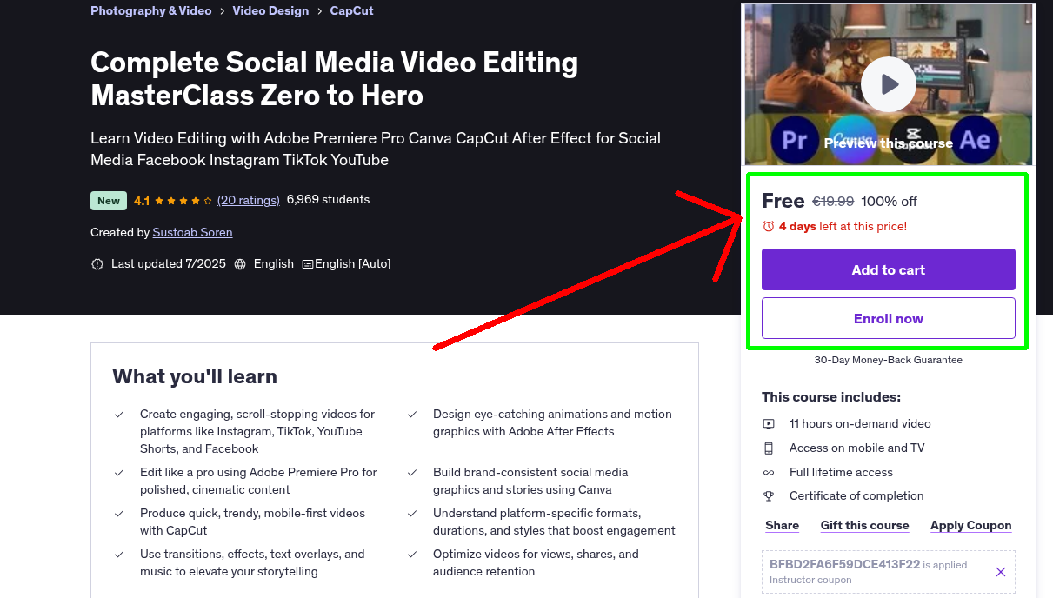Click checkmark beside Edit like a pro item
This screenshot has height=598, width=1053.
tap(119, 473)
